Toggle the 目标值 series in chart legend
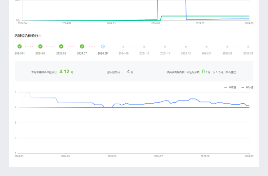This screenshot has height=176, width=268. pyautogui.click(x=248, y=87)
